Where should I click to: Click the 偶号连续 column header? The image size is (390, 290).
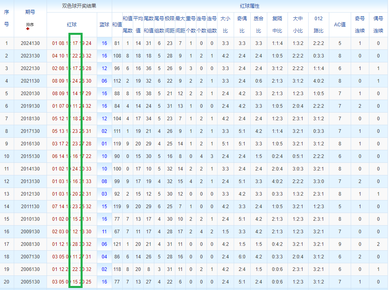click(378, 24)
